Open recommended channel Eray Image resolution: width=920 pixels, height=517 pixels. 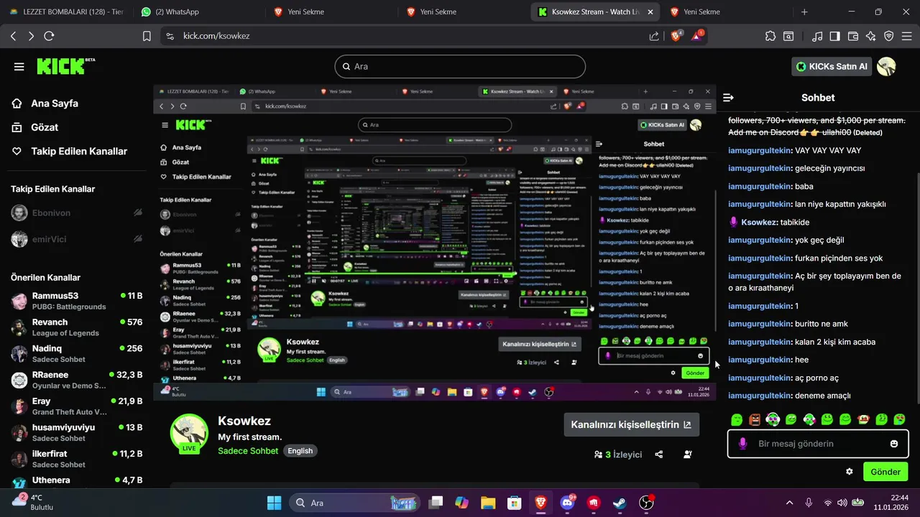(75, 406)
